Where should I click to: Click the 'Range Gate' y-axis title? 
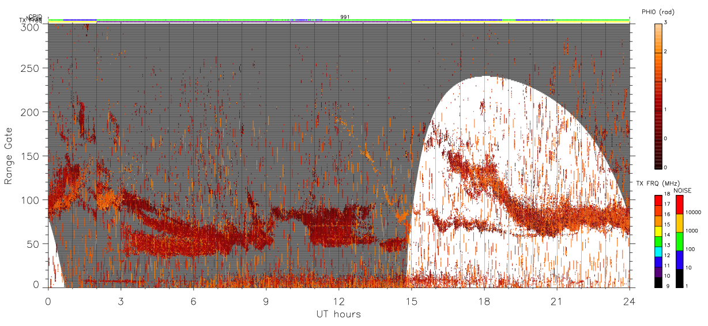tap(9, 156)
